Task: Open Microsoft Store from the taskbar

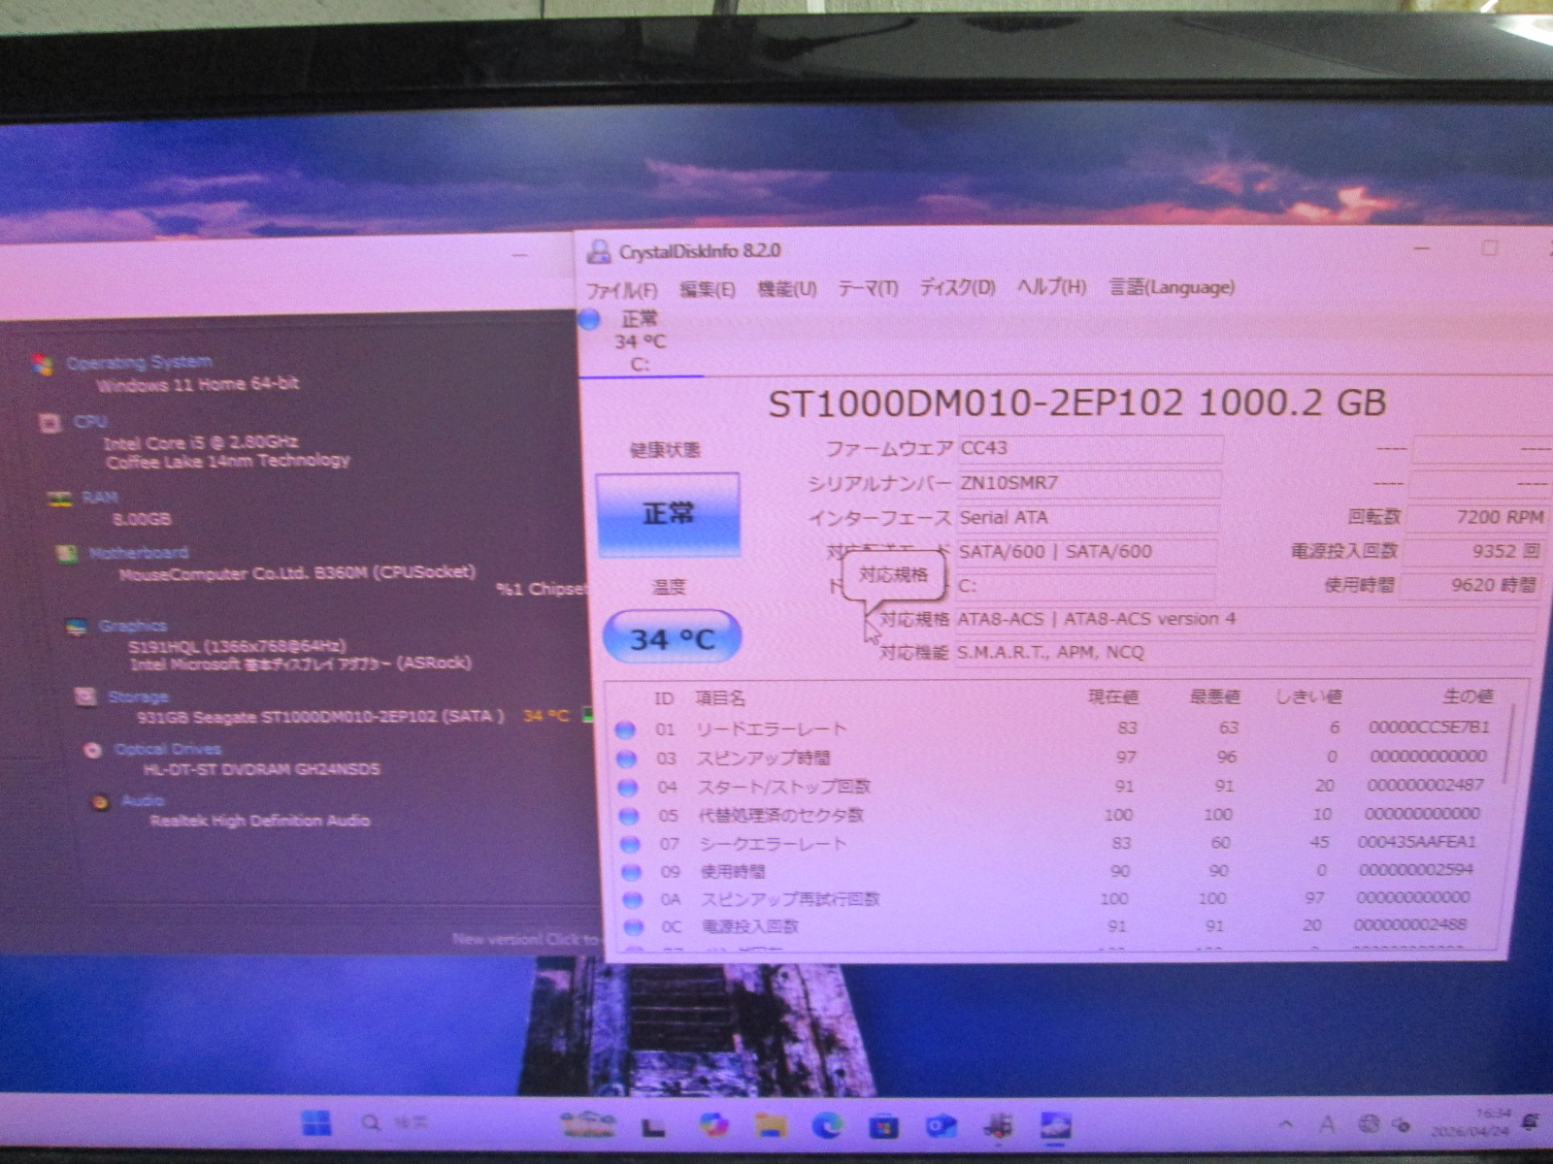Action: tap(883, 1126)
